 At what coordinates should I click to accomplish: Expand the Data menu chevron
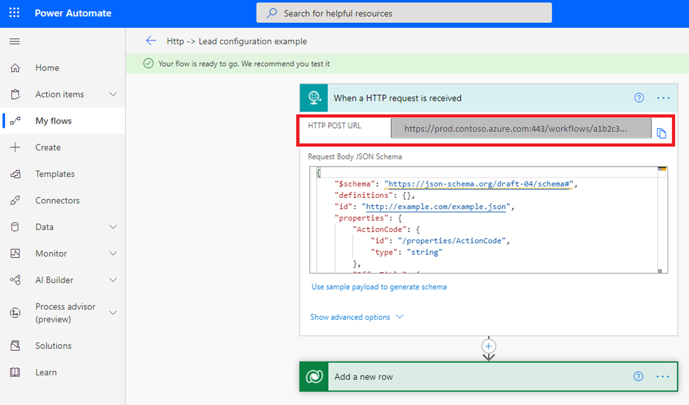(x=113, y=227)
